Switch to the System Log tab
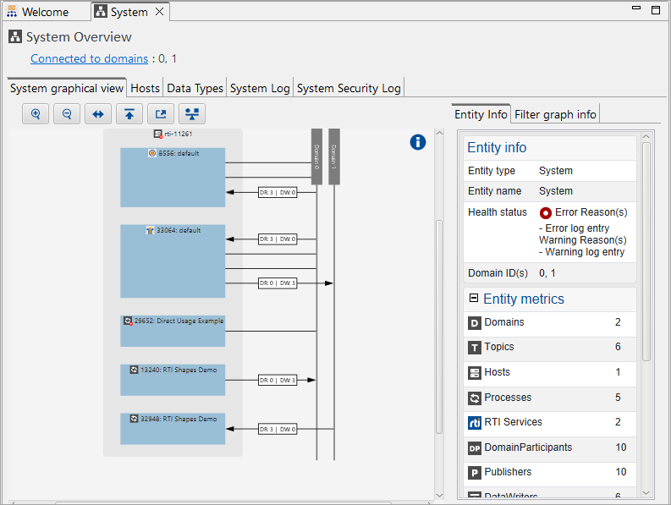This screenshot has height=505, width=671. coord(260,88)
